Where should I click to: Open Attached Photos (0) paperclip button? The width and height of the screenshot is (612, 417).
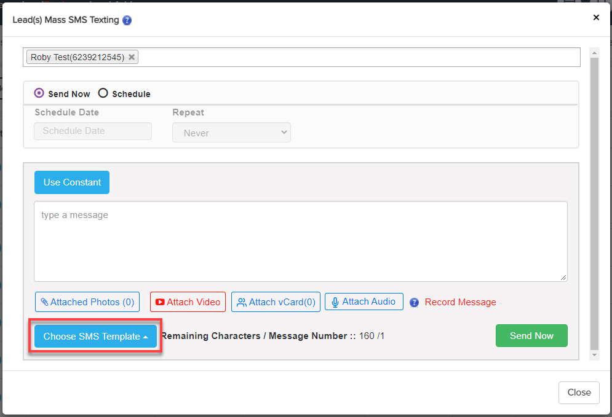(87, 302)
